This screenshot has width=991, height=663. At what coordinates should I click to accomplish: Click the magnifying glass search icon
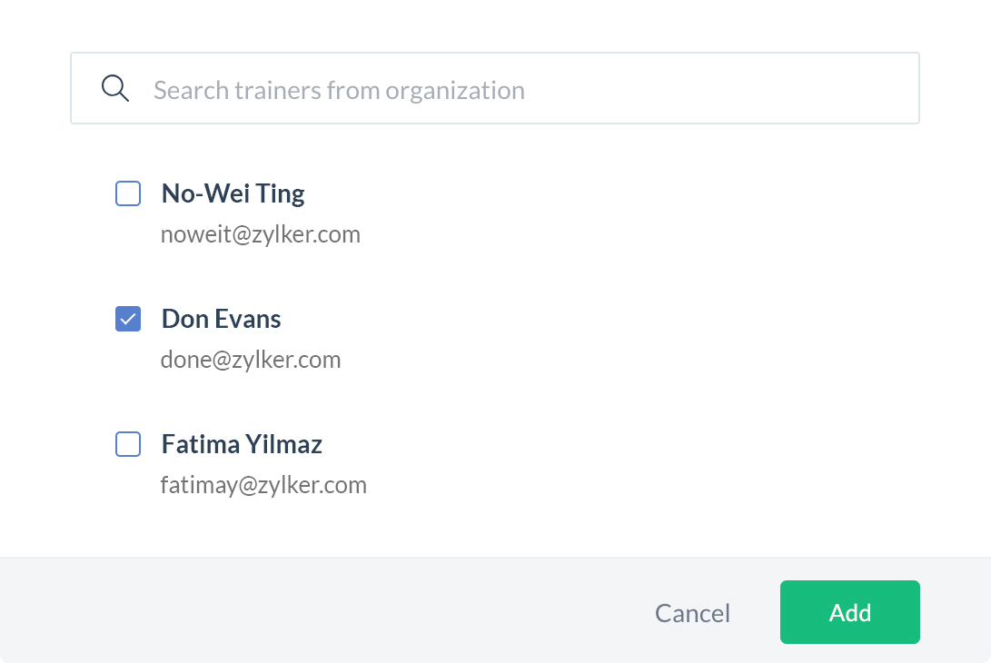point(115,88)
